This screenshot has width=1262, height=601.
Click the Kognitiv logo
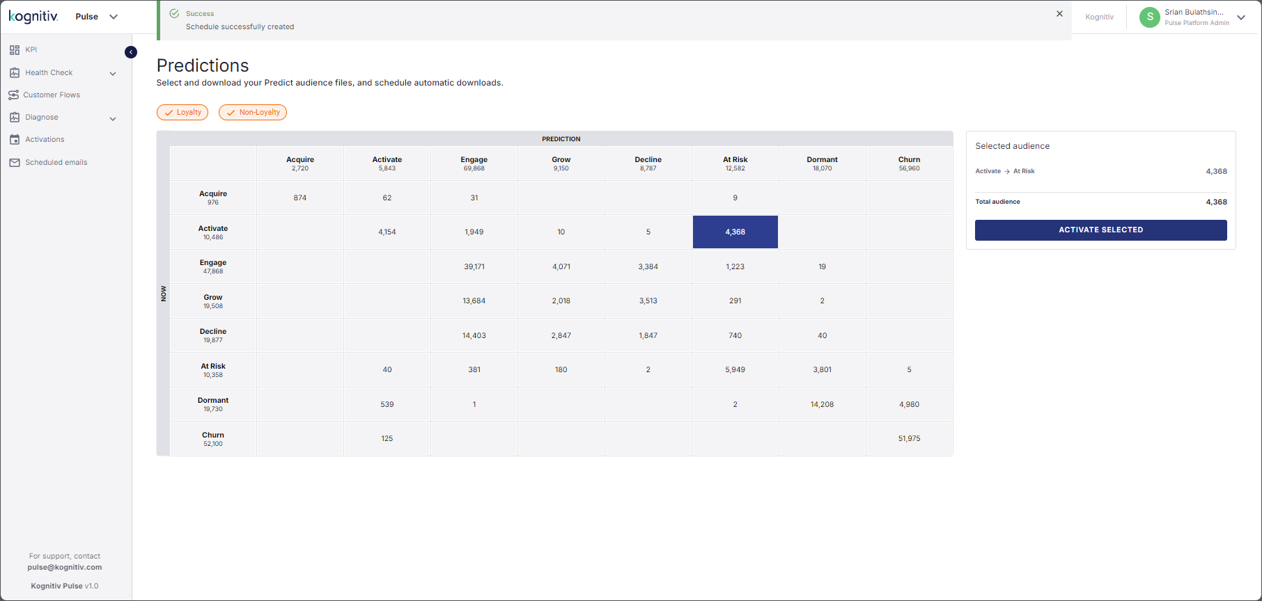(x=33, y=16)
